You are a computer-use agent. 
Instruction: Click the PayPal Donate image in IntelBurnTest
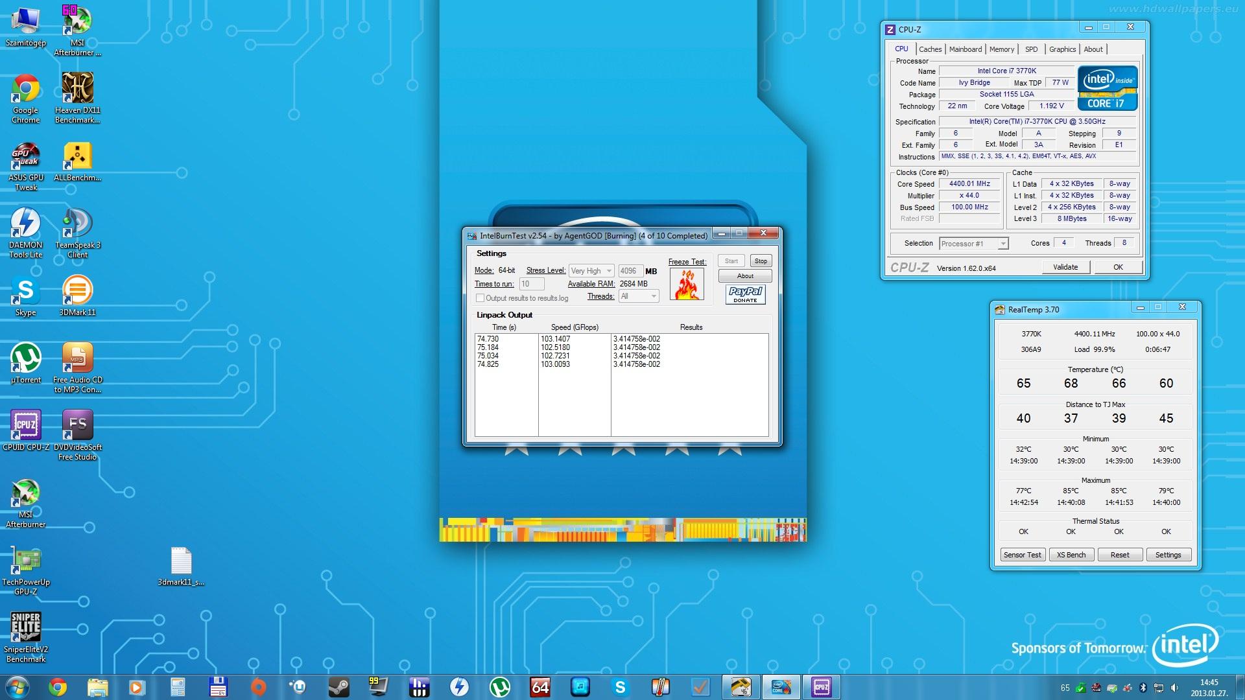pos(746,295)
